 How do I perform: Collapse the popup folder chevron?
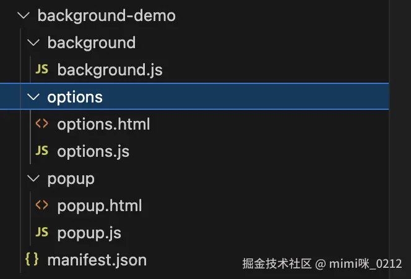pos(32,178)
